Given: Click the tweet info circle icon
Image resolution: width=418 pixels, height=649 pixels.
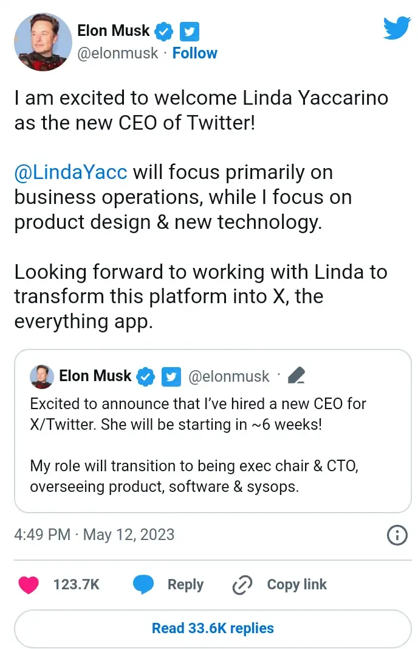Looking at the screenshot, I should point(396,535).
